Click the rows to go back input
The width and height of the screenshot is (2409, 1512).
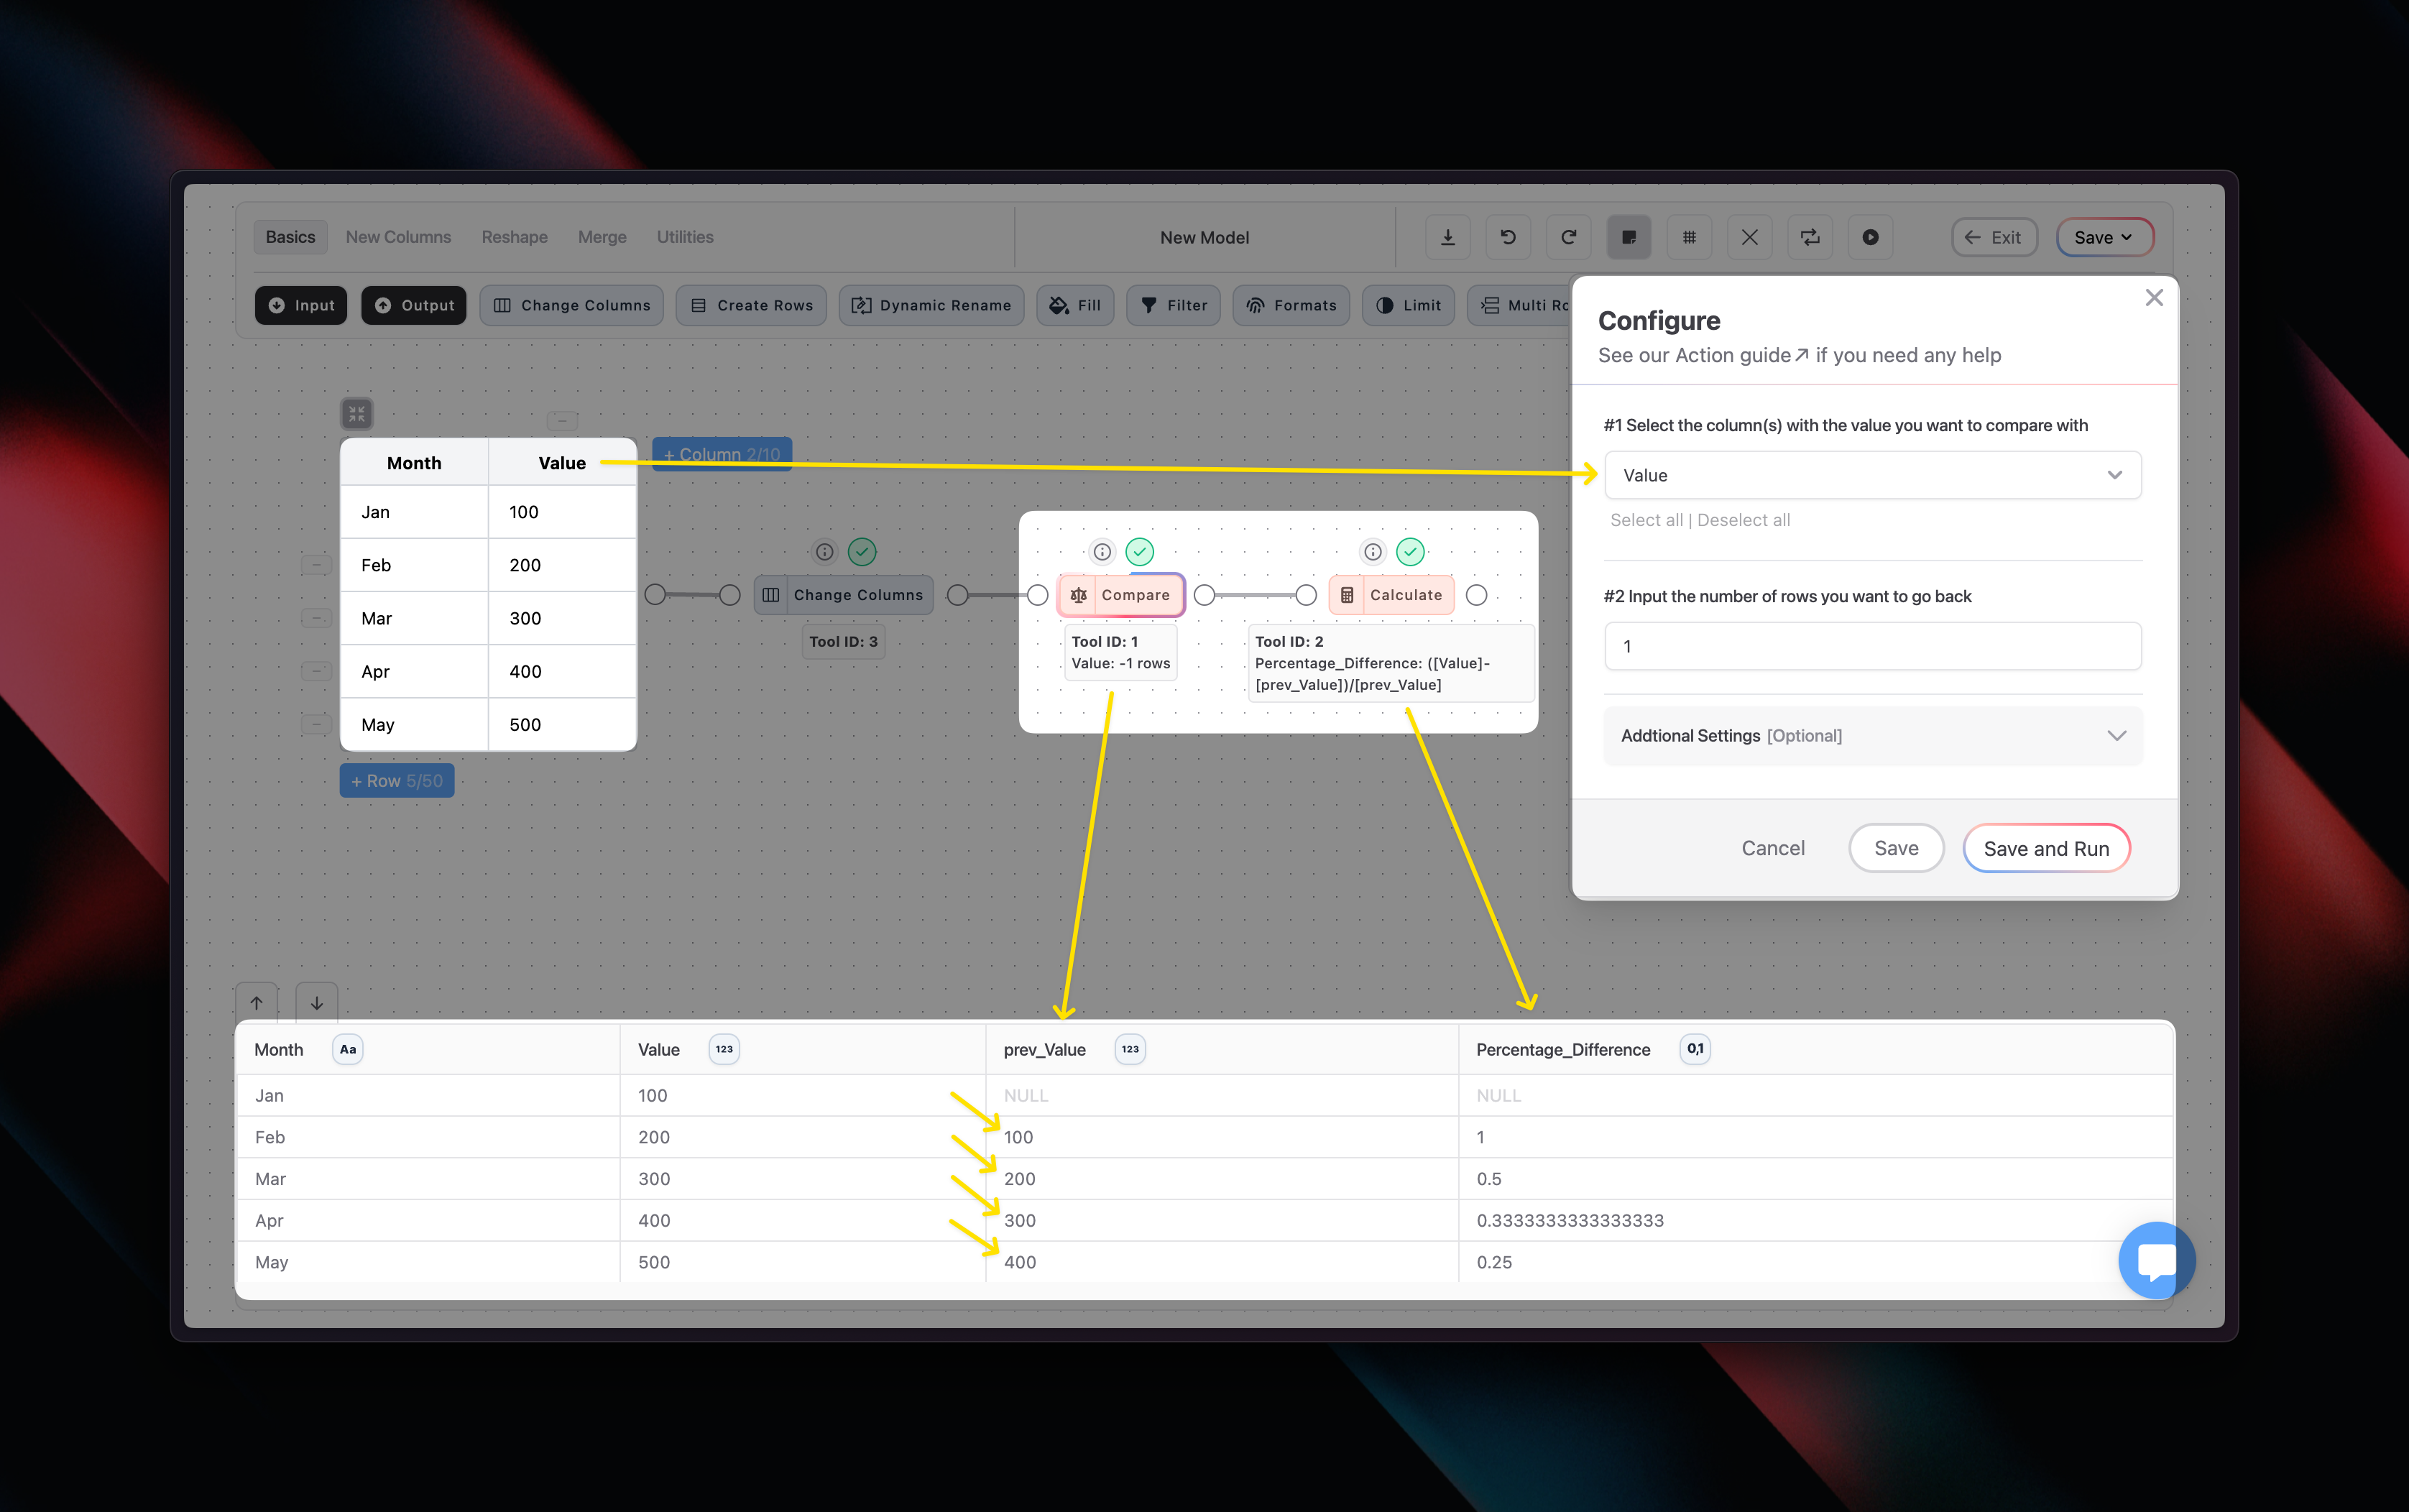click(1872, 646)
